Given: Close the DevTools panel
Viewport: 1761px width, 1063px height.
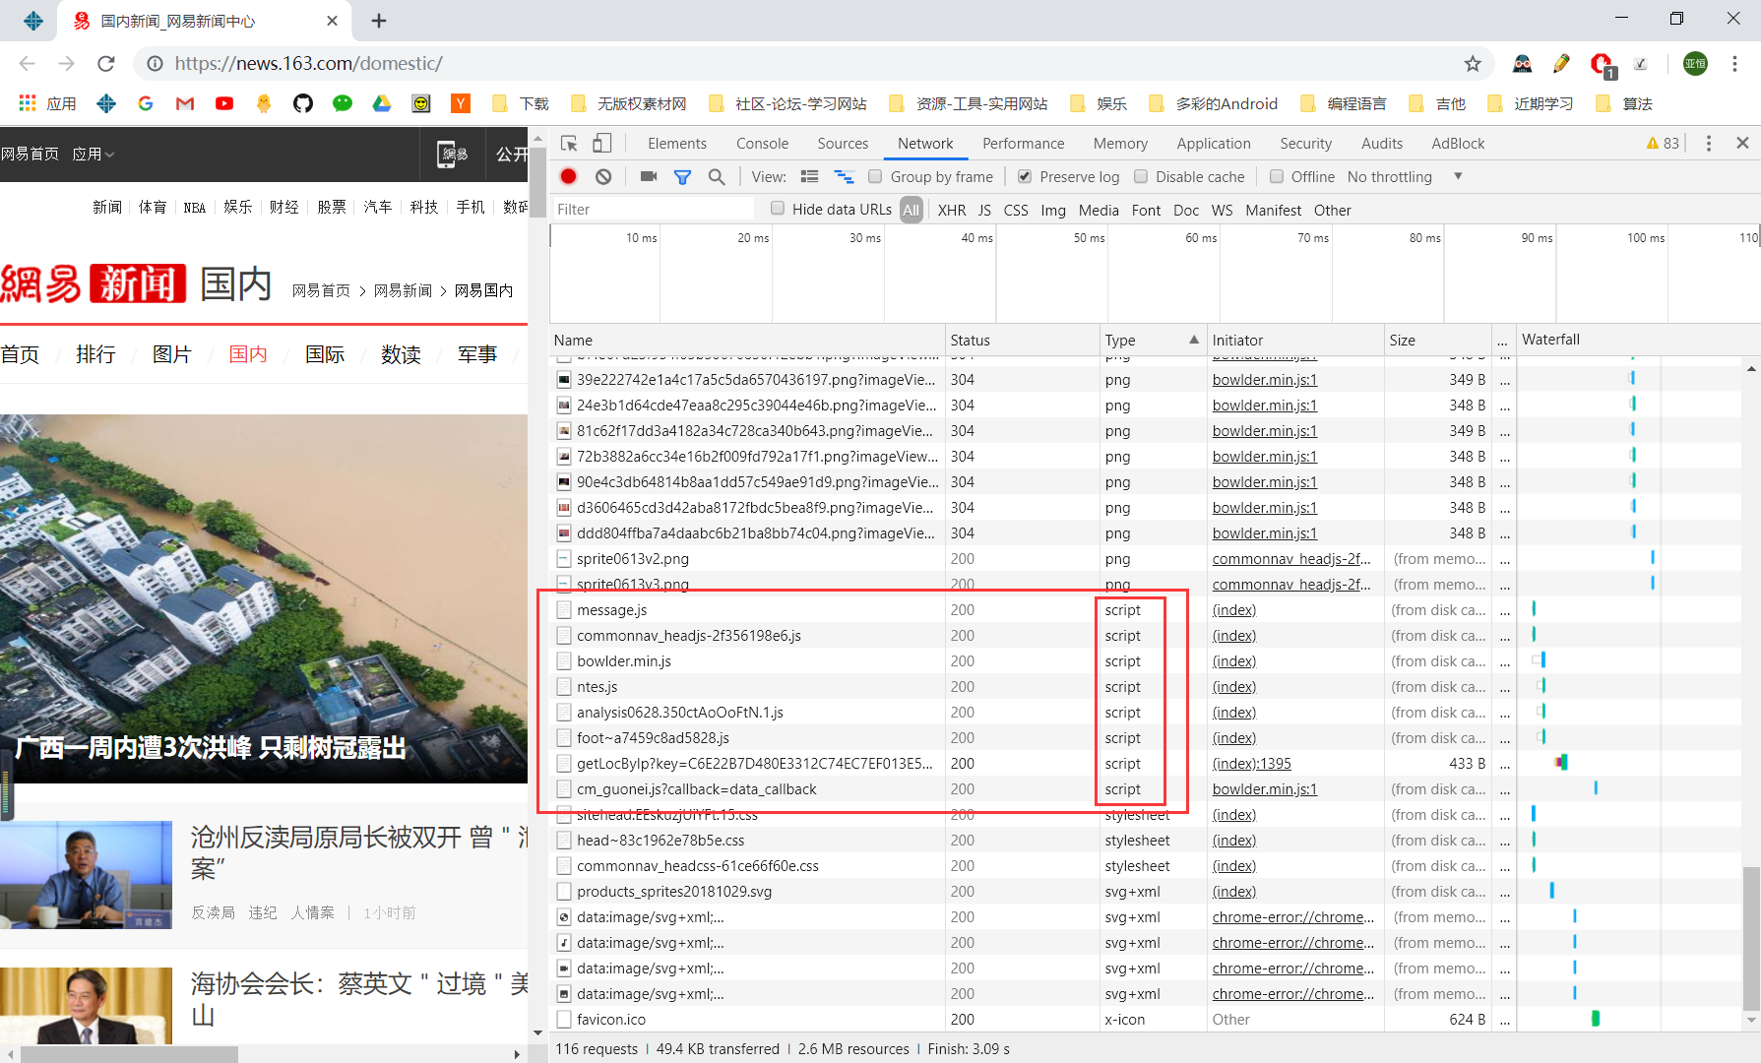Looking at the screenshot, I should pos(1742,144).
